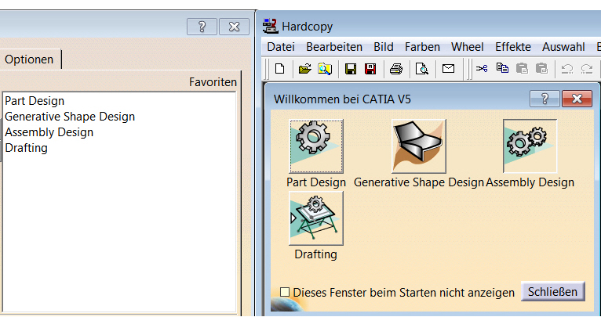Check 'Dieses Fenster beim Starten nicht anzeigen'
The image size is (601, 317).
coord(284,292)
